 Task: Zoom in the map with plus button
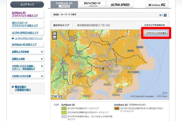coord(55,34)
